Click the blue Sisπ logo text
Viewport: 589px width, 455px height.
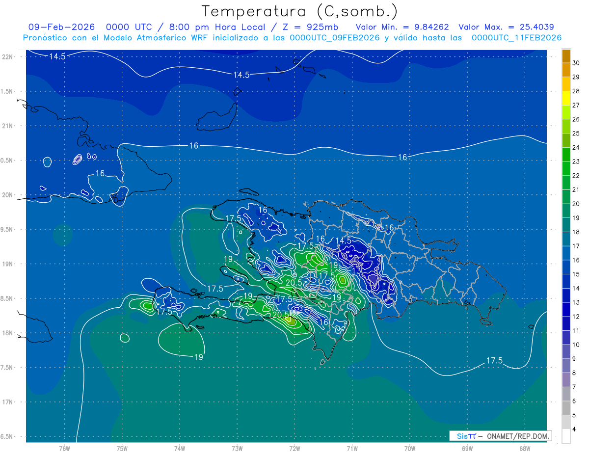click(x=466, y=436)
